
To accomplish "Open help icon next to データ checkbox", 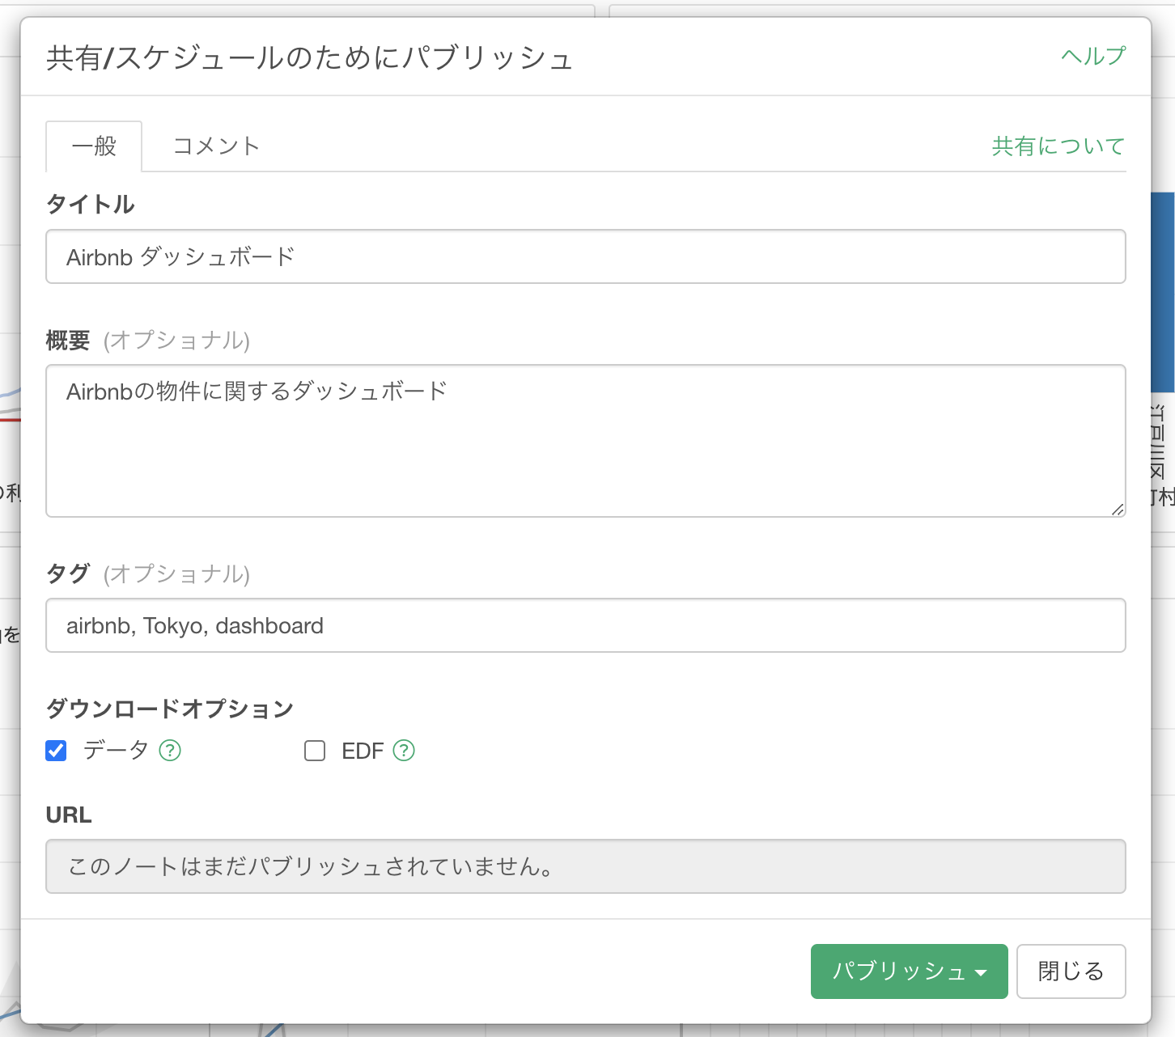I will point(170,751).
